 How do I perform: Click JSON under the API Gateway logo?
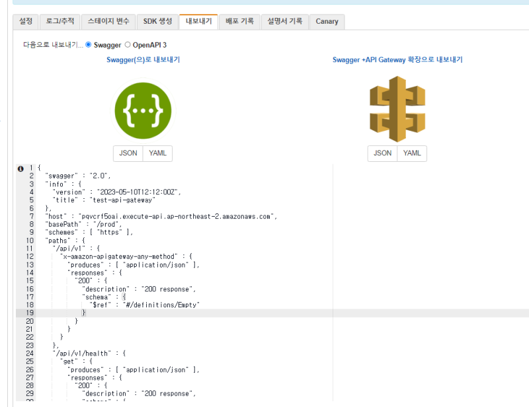pyautogui.click(x=383, y=153)
